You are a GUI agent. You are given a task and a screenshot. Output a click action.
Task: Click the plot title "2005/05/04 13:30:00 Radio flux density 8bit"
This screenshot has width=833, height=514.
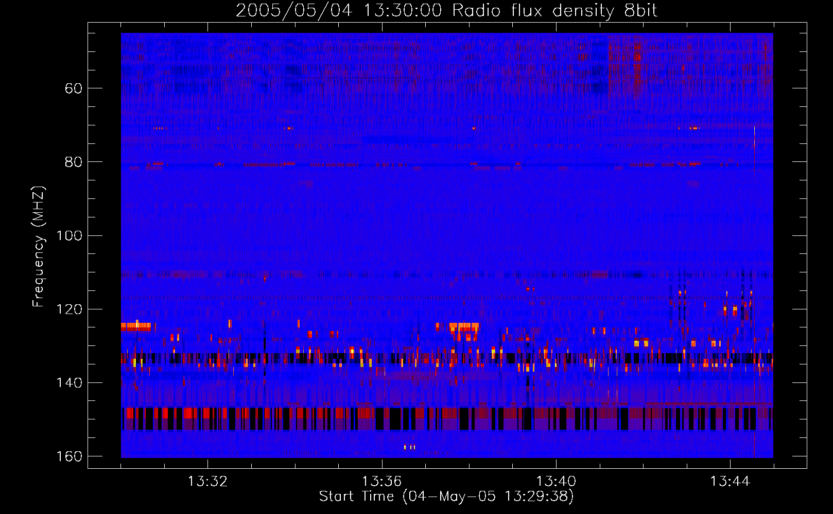tap(446, 10)
